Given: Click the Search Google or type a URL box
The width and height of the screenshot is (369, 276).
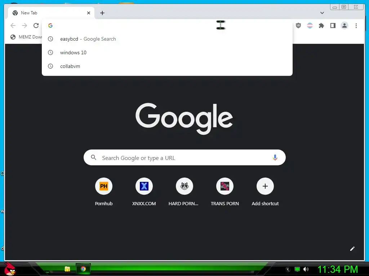Looking at the screenshot, I should coord(184,157).
